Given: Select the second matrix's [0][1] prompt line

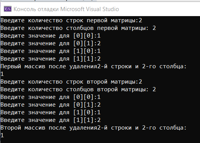Looking at the screenshot, I should point(51,105).
